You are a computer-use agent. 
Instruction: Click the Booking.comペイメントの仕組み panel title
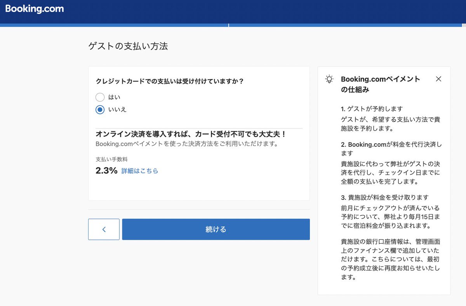(x=380, y=83)
